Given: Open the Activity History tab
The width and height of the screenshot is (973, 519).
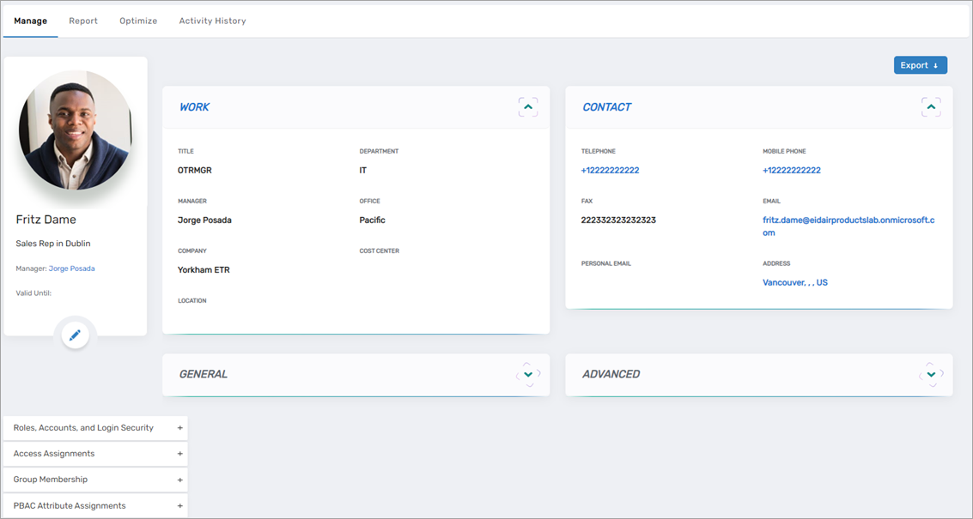Looking at the screenshot, I should coord(212,20).
